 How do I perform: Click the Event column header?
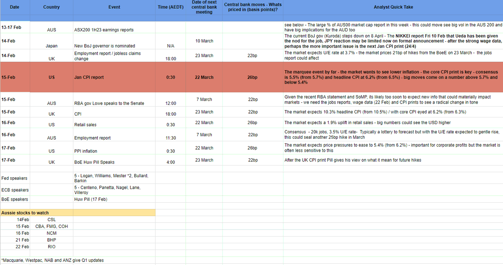coord(114,7)
